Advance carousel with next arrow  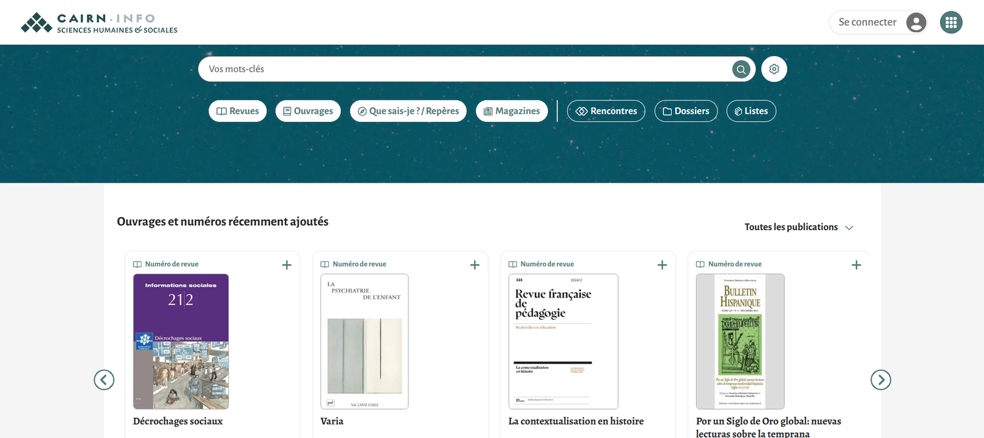click(x=881, y=380)
